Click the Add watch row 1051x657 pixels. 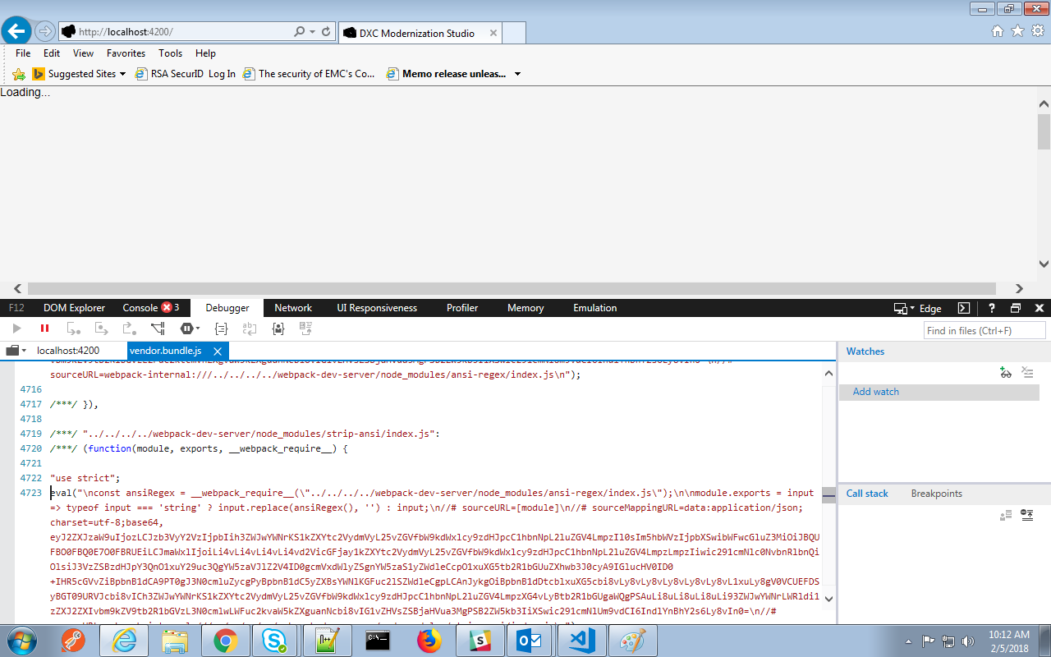click(939, 392)
